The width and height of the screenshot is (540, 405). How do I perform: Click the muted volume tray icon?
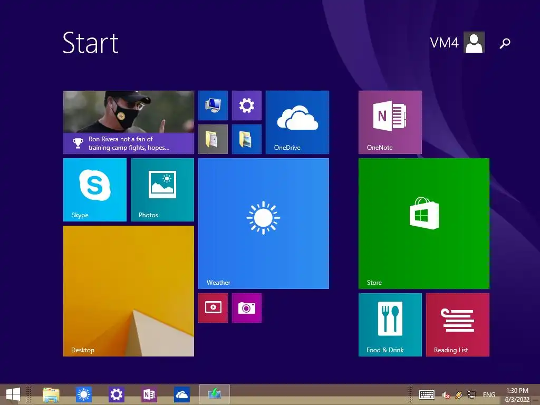click(446, 395)
